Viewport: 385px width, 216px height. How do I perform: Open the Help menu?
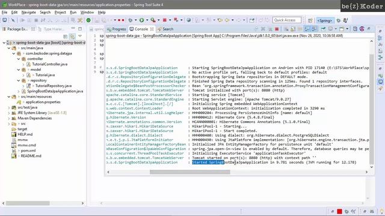pyautogui.click(x=102, y=12)
